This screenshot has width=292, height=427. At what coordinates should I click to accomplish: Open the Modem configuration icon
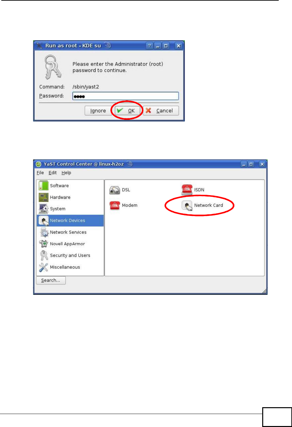click(124, 205)
